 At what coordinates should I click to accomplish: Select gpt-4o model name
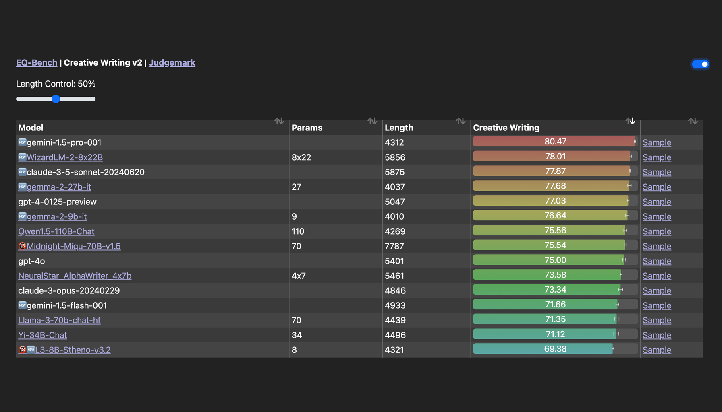[31, 261]
